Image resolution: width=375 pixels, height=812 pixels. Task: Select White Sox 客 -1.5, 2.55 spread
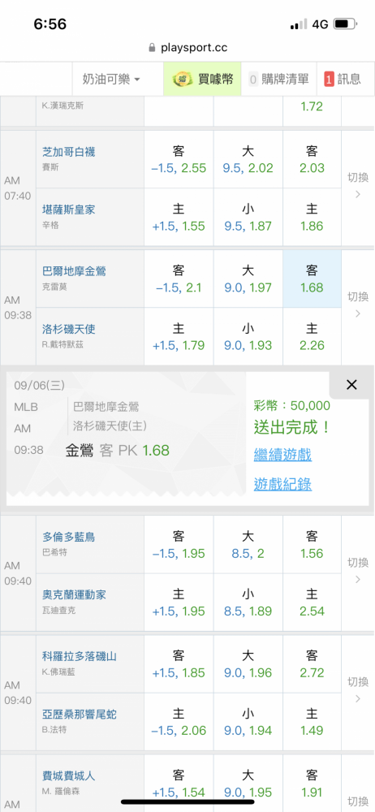point(179,159)
